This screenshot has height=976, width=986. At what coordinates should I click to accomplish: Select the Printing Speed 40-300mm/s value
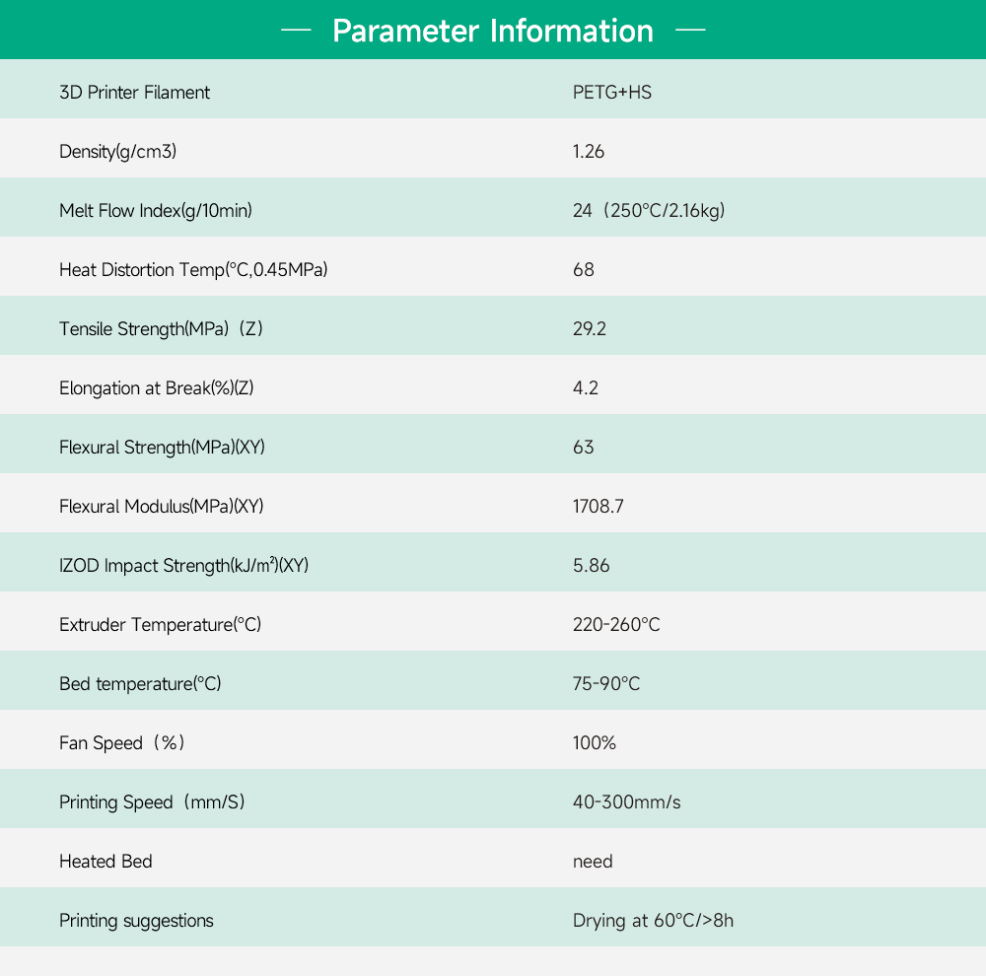coord(626,802)
